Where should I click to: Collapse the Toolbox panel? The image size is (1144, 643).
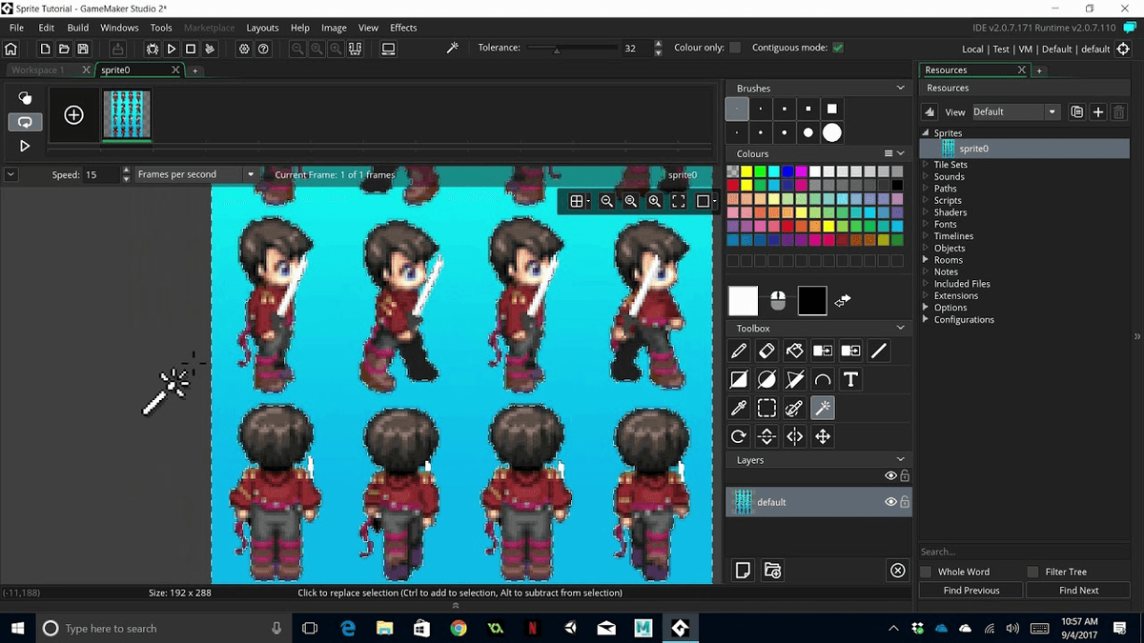[x=900, y=328]
